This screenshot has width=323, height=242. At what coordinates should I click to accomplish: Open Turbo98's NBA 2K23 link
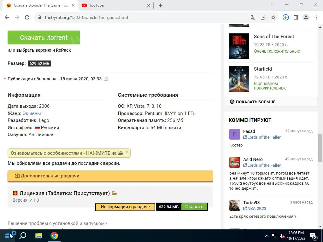pos(255,209)
